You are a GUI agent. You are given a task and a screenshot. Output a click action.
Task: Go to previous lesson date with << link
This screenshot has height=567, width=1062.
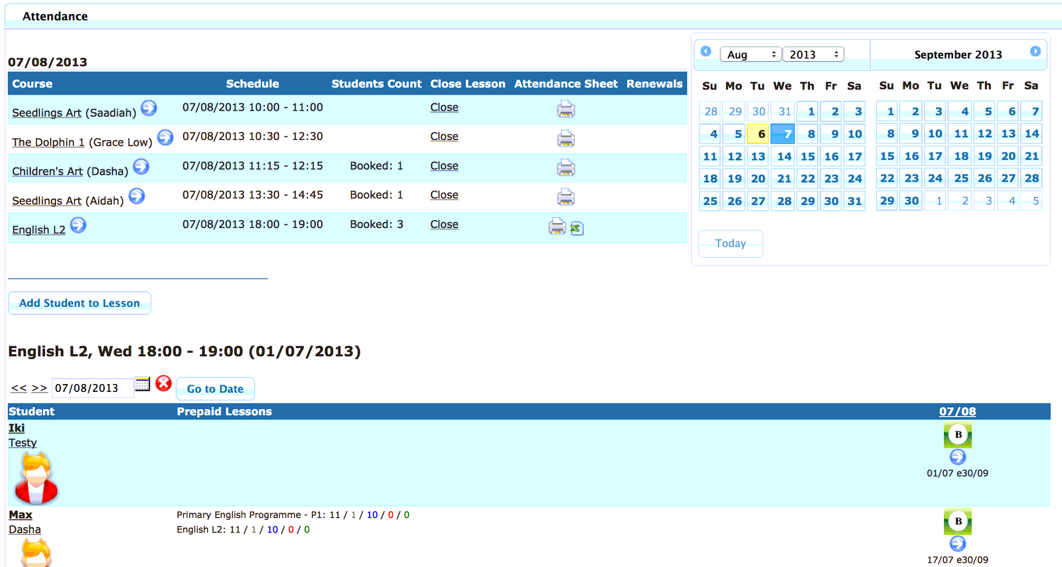click(19, 388)
